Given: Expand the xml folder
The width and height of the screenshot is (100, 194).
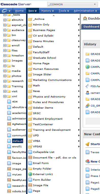Looking at the screenshot, I should (5, 96).
